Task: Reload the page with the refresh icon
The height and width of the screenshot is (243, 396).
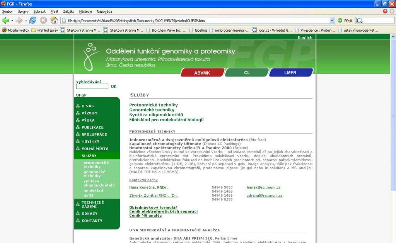Action: (x=33, y=20)
